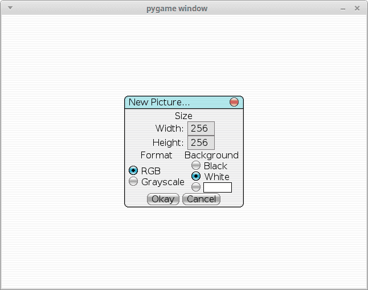Screen dimensions: 368x290
Task: Click the Height: label
Action: pos(168,143)
